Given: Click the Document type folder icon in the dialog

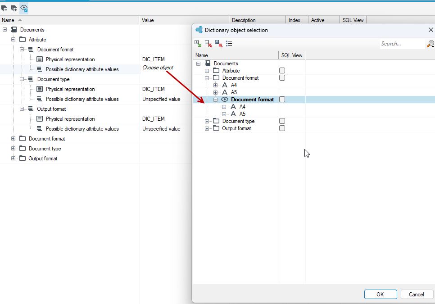Looking at the screenshot, I should (216, 121).
